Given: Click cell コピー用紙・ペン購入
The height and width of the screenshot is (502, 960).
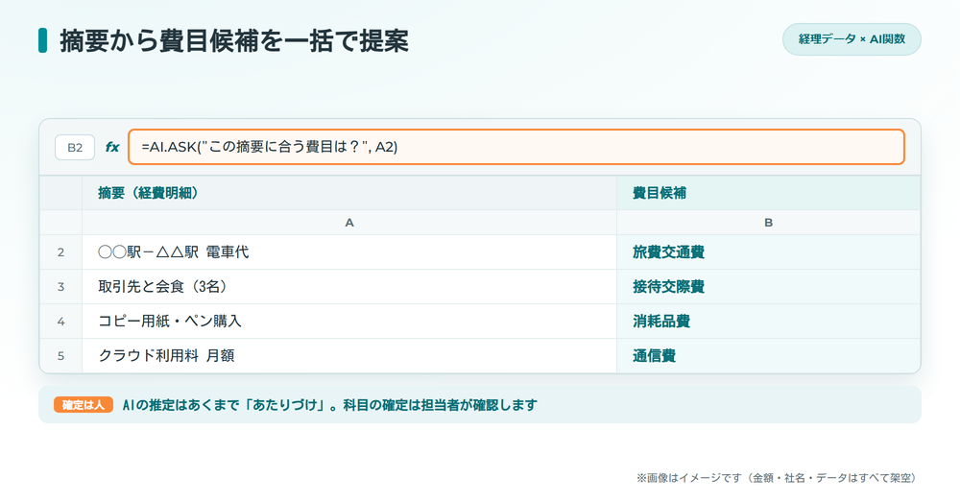Looking at the screenshot, I should click(349, 322).
